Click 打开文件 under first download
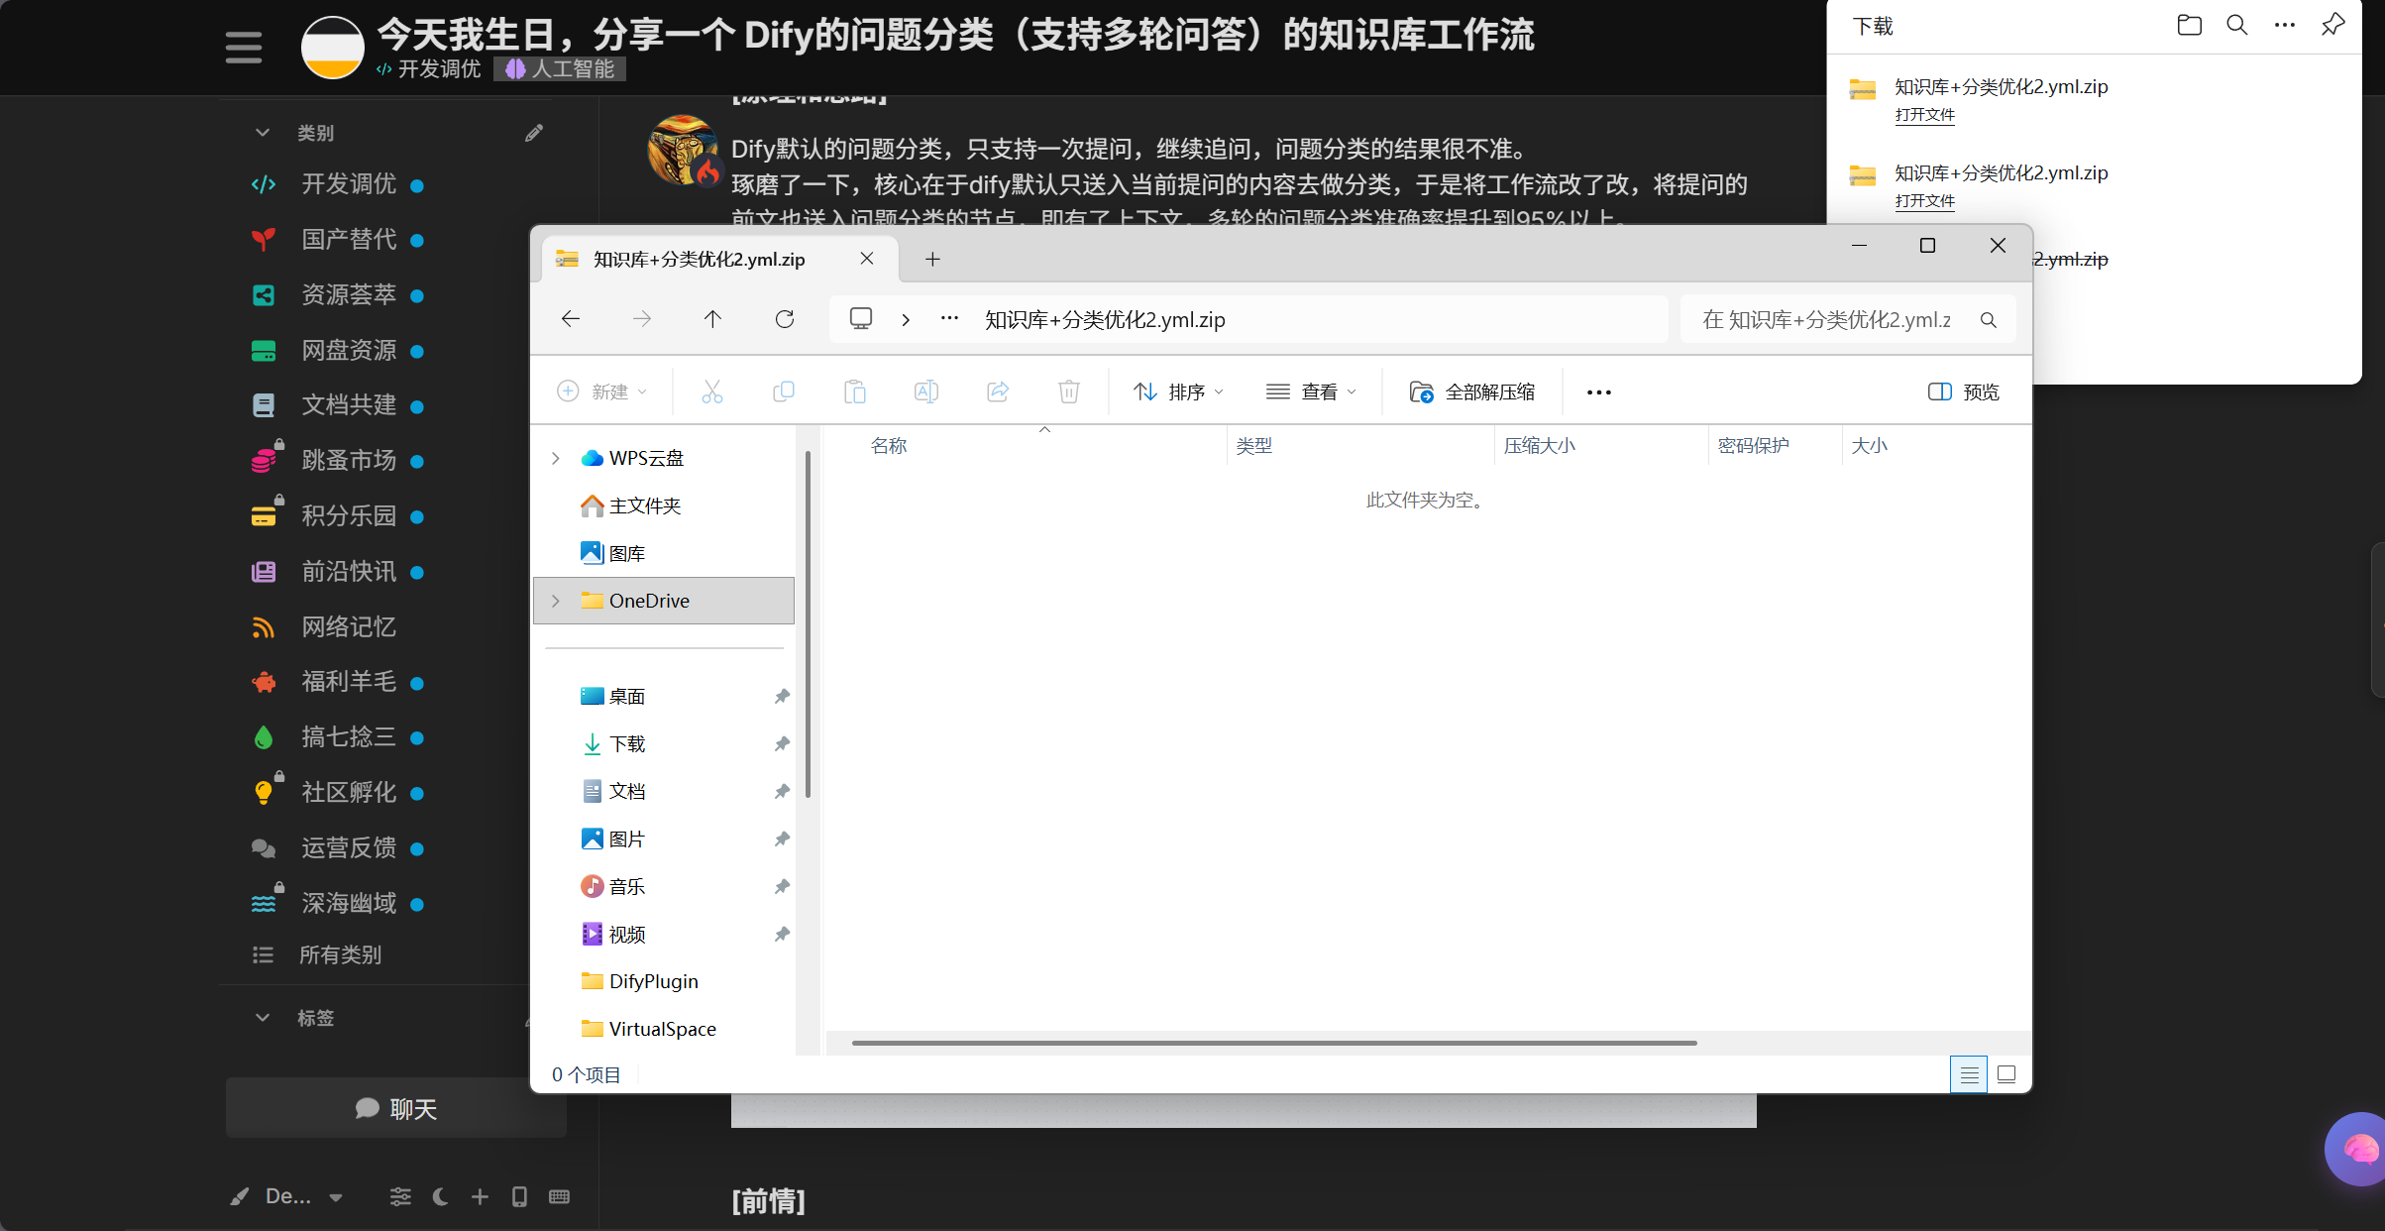Screen dimensions: 2385x1231 (x=1925, y=115)
